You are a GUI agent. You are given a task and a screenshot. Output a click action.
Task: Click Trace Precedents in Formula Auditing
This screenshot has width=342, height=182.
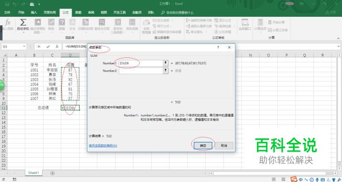199,20
